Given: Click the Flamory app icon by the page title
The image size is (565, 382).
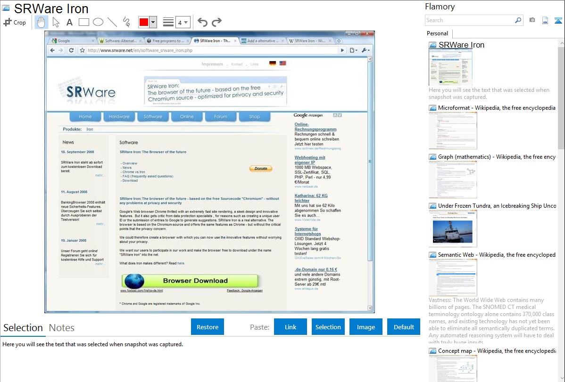Looking at the screenshot, I should point(6,8).
